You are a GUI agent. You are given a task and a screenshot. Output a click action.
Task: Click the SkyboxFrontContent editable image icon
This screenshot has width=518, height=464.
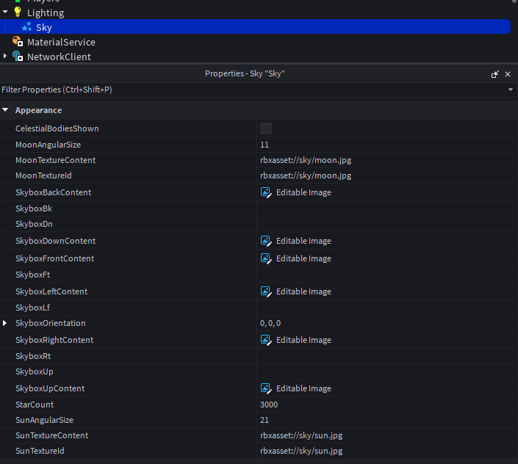[x=266, y=258]
